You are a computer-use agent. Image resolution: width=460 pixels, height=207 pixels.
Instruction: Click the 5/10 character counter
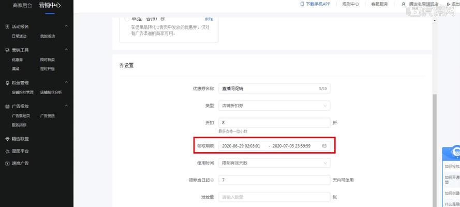point(323,88)
